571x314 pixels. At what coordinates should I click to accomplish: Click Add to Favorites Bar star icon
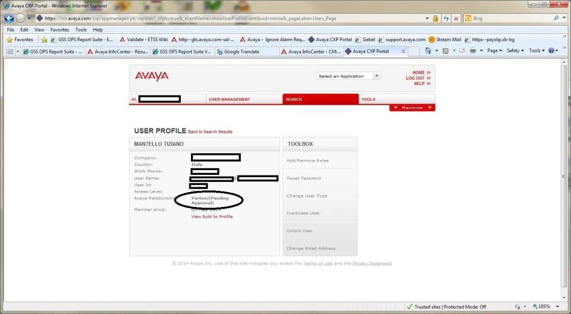pyautogui.click(x=44, y=40)
